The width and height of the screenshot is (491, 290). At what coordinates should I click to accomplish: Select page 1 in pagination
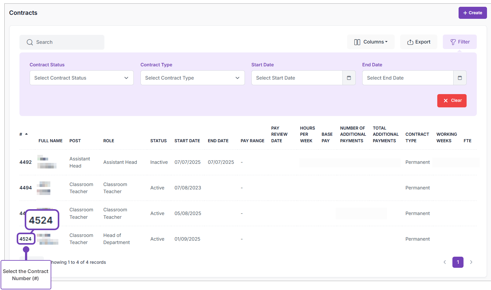458,262
